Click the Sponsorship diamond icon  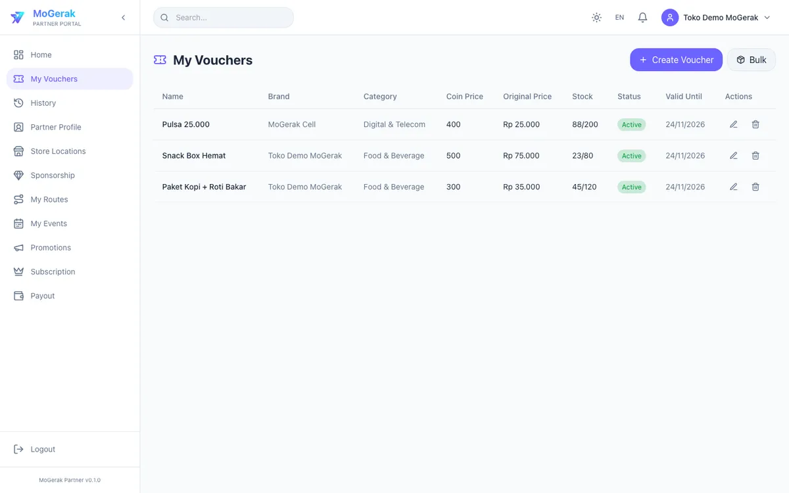18,176
